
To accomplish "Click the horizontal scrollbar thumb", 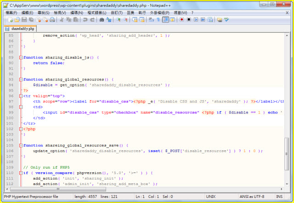I will (58, 189).
